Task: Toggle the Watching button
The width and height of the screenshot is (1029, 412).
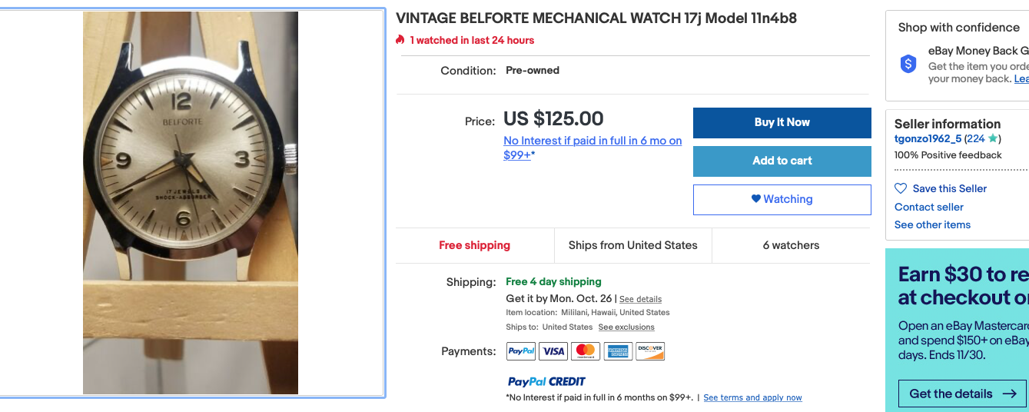Action: click(782, 199)
